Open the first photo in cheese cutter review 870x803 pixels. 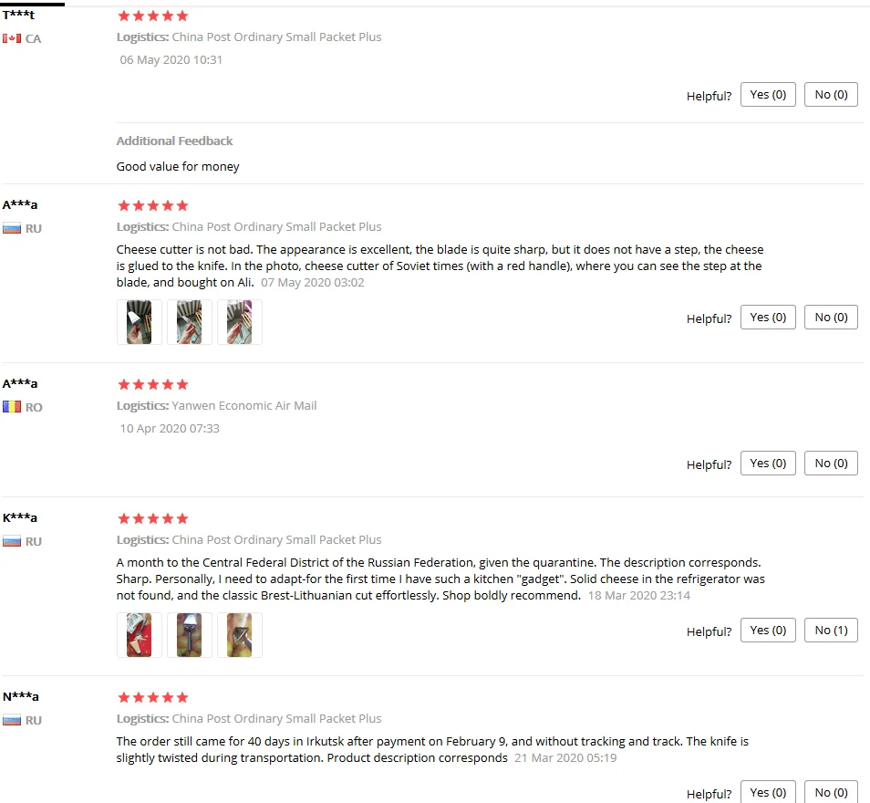pos(140,322)
